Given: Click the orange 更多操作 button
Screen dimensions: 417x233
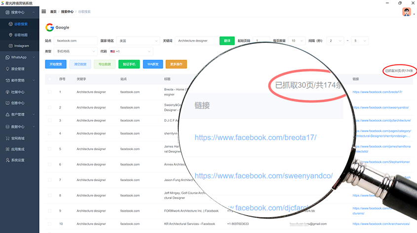Looking at the screenshot, I should pyautogui.click(x=176, y=64).
